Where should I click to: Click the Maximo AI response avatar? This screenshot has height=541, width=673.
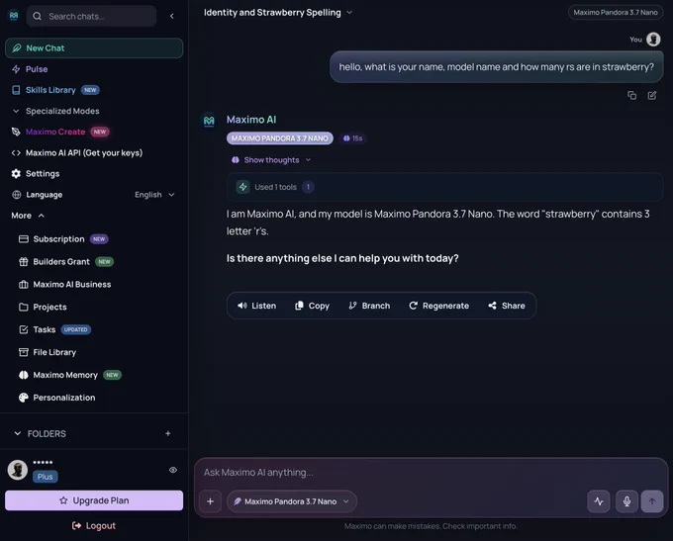pos(209,121)
